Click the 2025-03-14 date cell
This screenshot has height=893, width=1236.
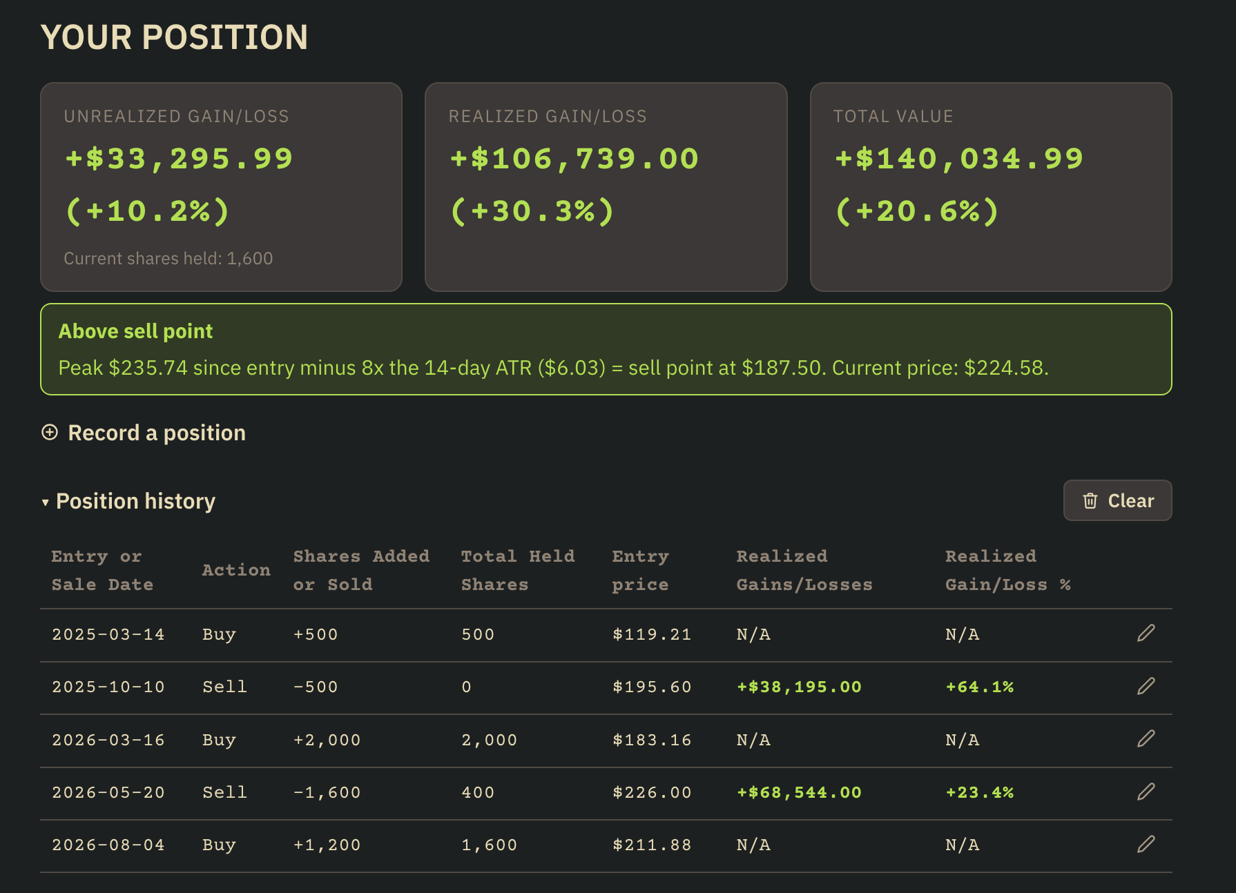[108, 635]
